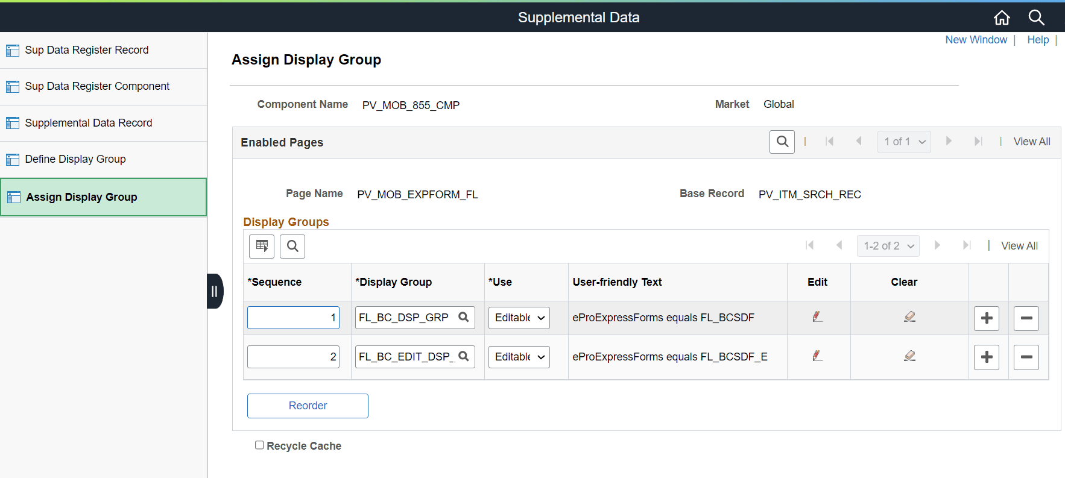Screen dimensions: 1065x478
Task: Open the Help link
Action: click(1038, 40)
